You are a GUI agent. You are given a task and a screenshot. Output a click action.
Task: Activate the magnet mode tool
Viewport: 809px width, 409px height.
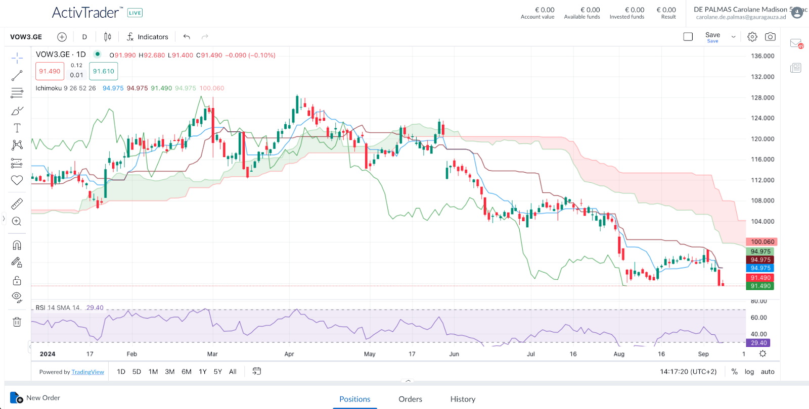pos(17,245)
